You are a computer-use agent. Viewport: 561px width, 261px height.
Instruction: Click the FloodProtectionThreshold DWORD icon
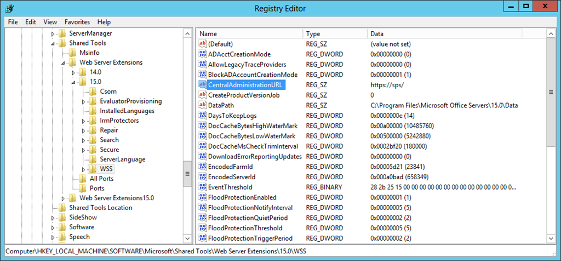(203, 228)
